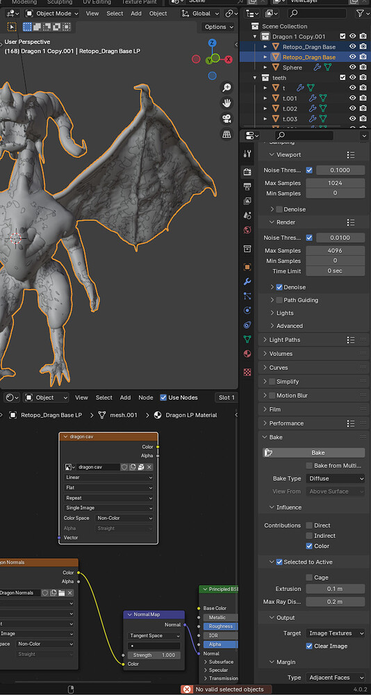
Task: Open the Material properties tab
Action: click(247, 354)
